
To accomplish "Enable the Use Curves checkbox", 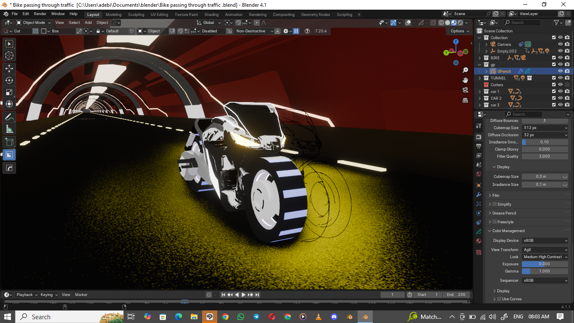I will tap(499, 299).
